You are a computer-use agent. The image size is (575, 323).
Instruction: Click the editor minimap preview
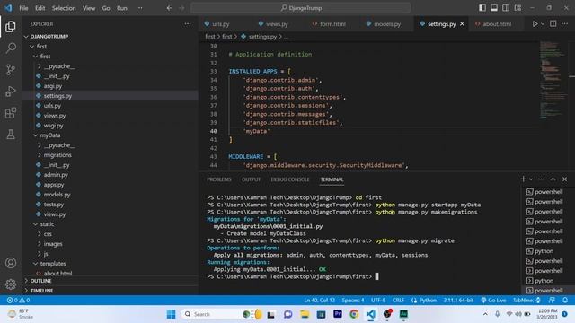click(553, 79)
